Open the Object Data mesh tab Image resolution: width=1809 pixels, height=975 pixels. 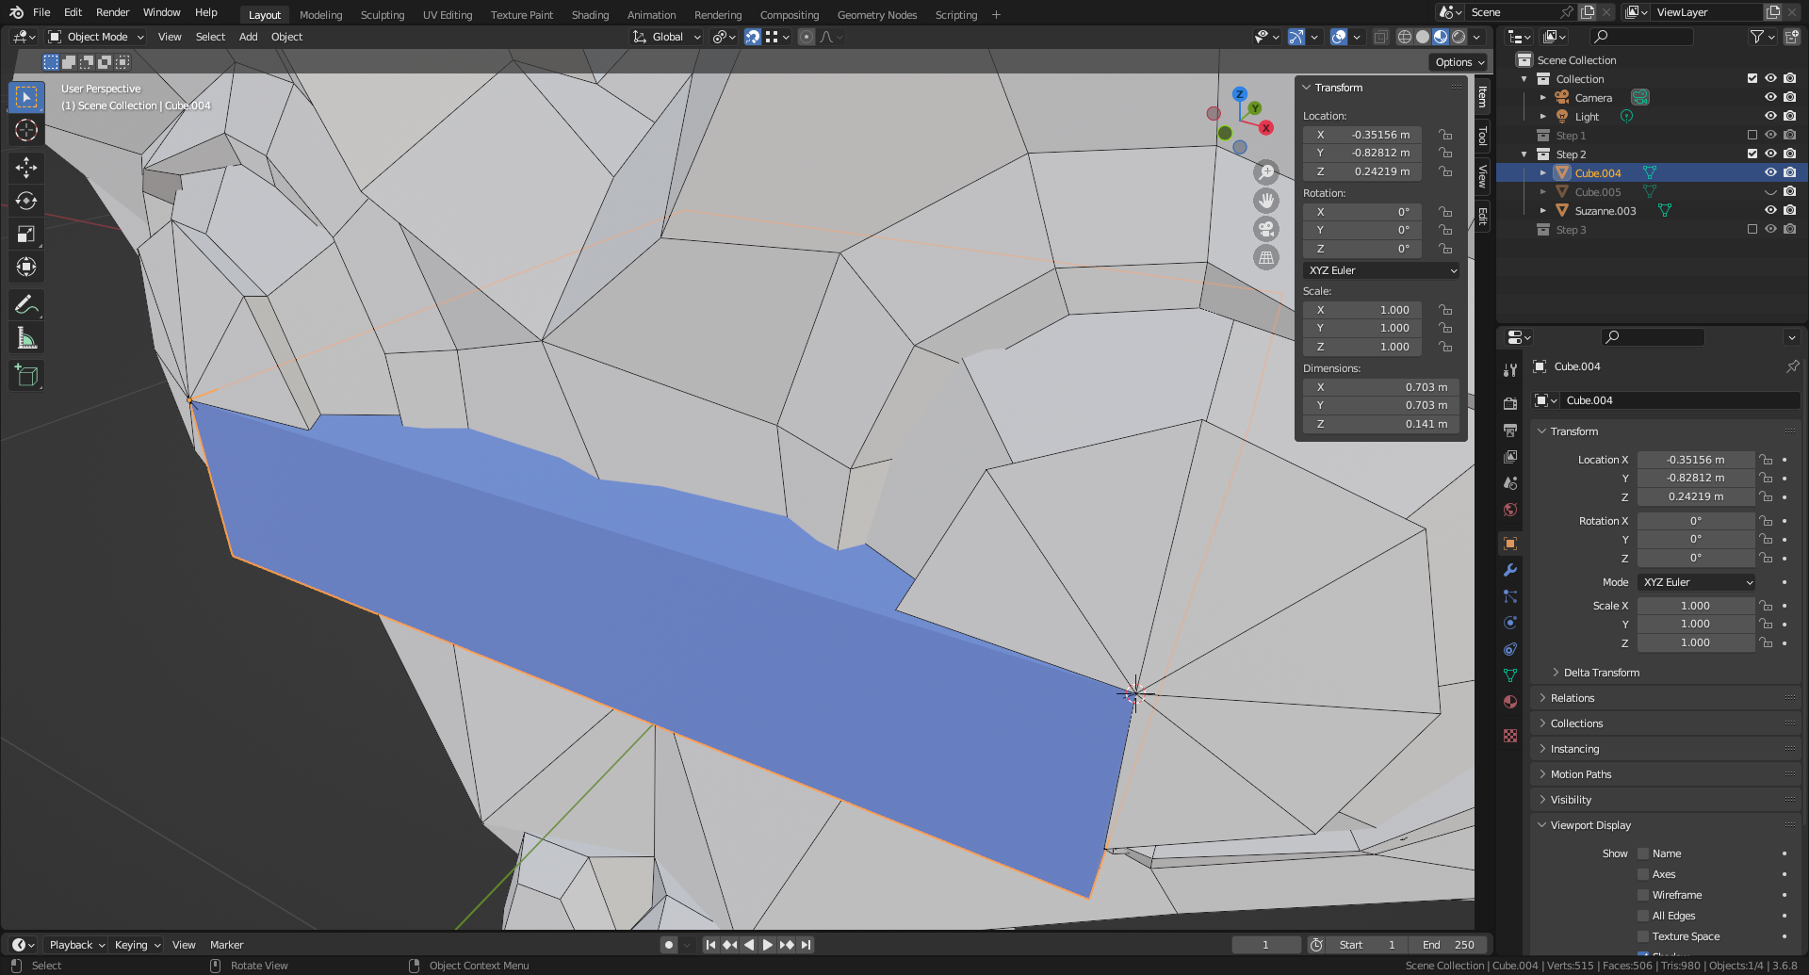pos(1510,675)
